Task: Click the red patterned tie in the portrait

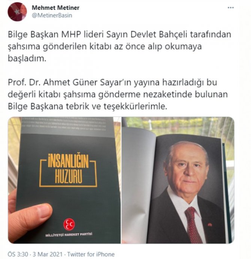Action: coord(193,225)
